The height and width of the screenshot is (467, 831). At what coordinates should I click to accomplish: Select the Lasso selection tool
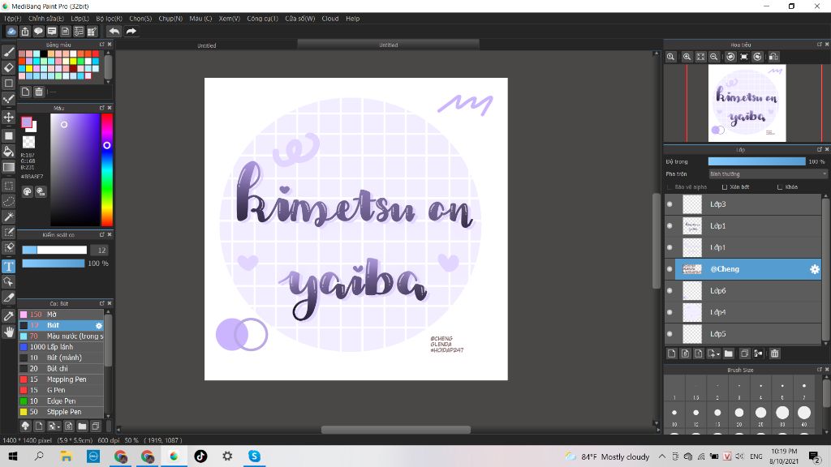[x=8, y=201]
